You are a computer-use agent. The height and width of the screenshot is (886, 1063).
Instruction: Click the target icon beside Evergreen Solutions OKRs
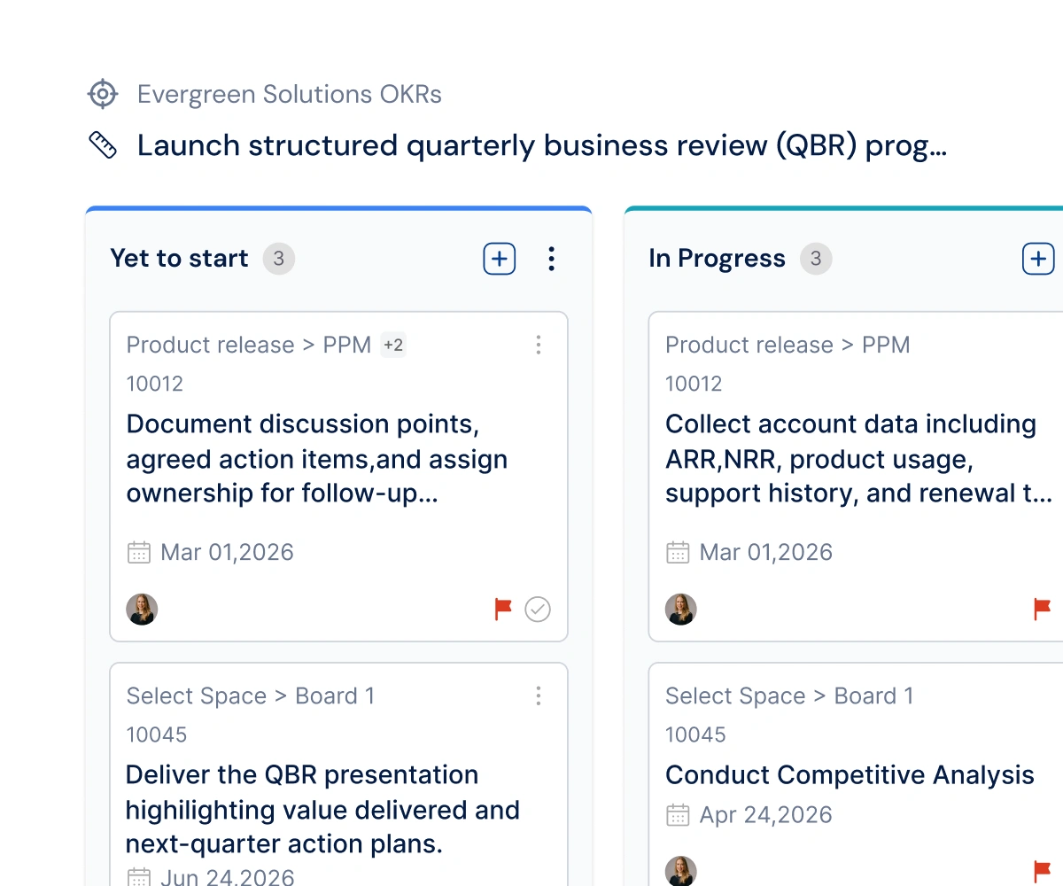tap(103, 94)
